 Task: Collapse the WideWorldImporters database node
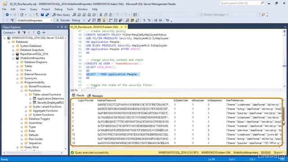pyautogui.click(x=13, y=58)
